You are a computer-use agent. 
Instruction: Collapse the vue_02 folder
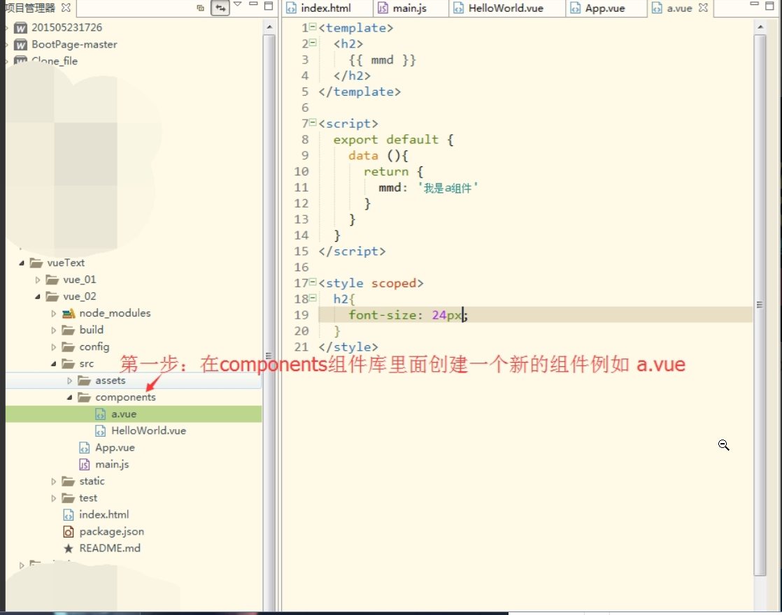click(x=37, y=296)
